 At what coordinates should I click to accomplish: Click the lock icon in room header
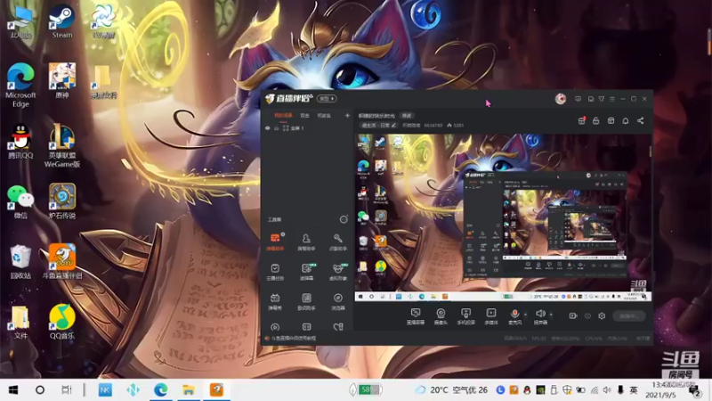[595, 120]
